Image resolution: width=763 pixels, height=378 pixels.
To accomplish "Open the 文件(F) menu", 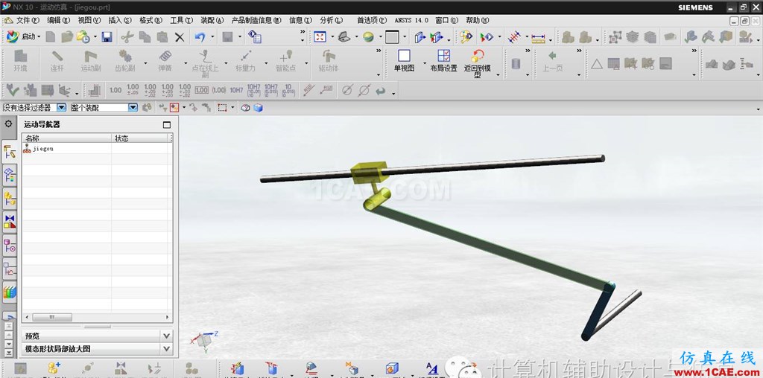I will [x=28, y=20].
